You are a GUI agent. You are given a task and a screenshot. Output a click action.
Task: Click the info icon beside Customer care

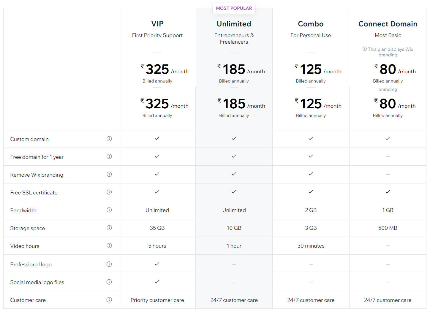(x=109, y=300)
